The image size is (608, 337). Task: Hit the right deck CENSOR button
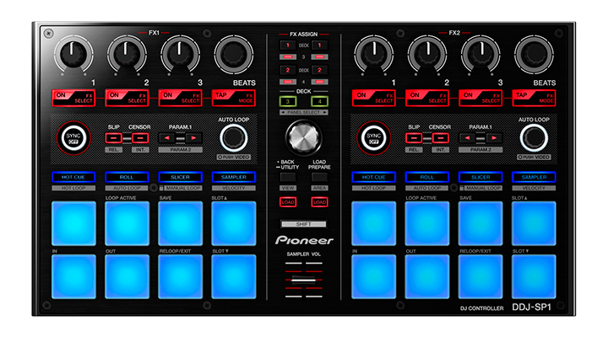[441, 137]
